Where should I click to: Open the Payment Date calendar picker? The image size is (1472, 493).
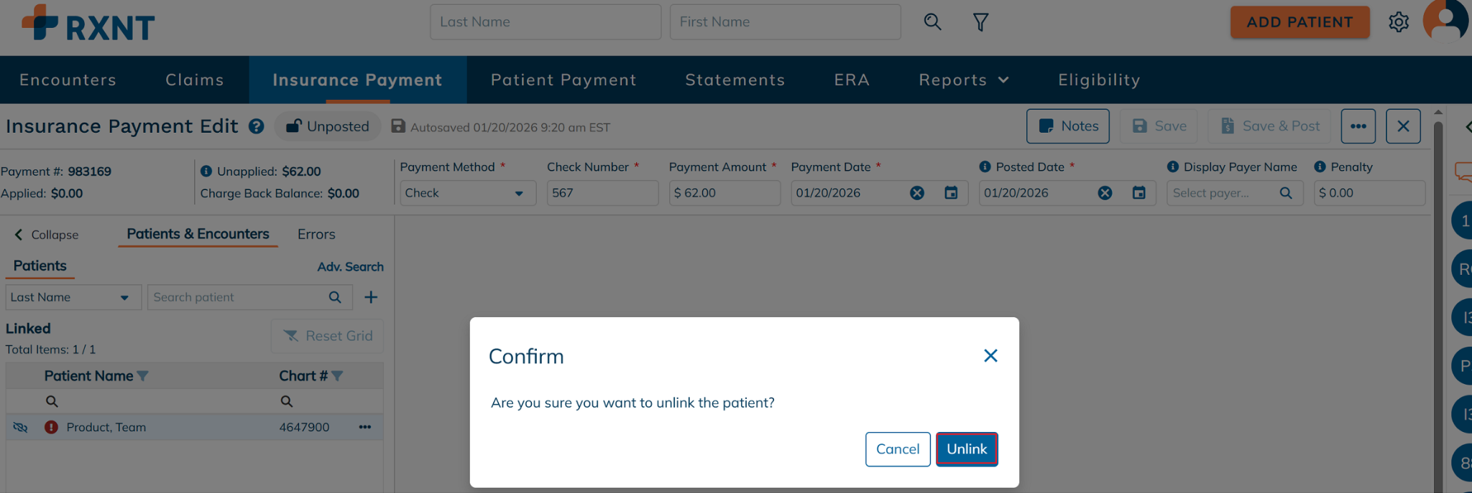tap(951, 193)
